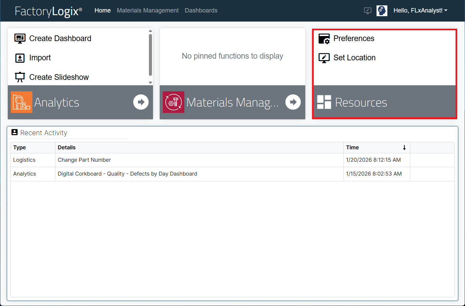Click the FactoryLogix logo
This screenshot has height=306, width=465.
[48, 11]
